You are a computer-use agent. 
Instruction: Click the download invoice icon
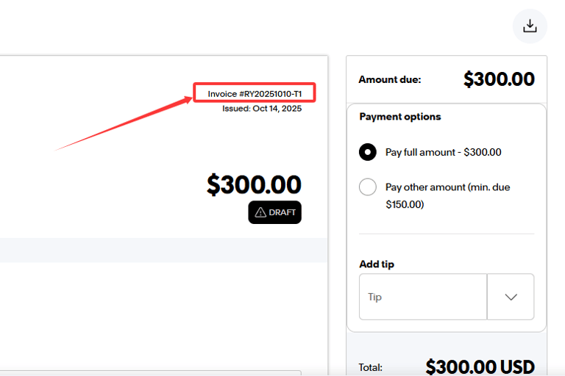pos(530,26)
